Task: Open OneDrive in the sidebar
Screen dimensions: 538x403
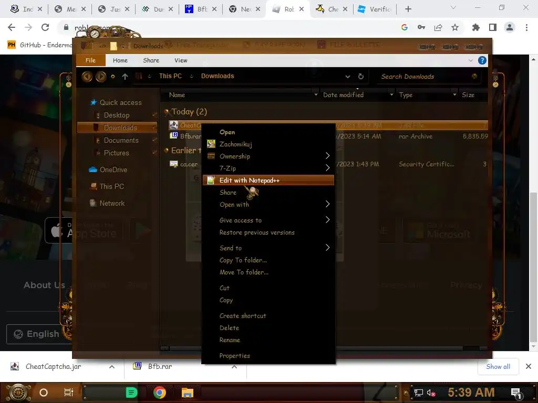Action: (113, 169)
